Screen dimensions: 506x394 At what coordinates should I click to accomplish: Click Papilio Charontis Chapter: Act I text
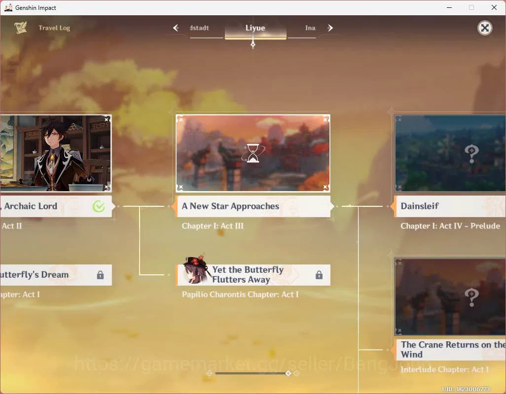pos(240,295)
